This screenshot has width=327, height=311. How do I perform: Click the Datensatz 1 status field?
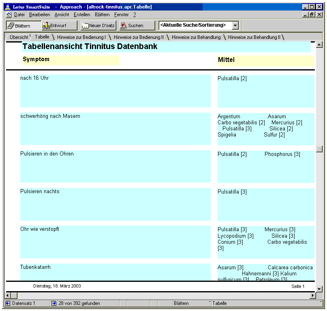30,303
